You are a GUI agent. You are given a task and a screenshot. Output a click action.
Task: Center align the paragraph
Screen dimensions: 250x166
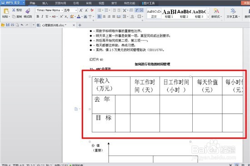104,16
